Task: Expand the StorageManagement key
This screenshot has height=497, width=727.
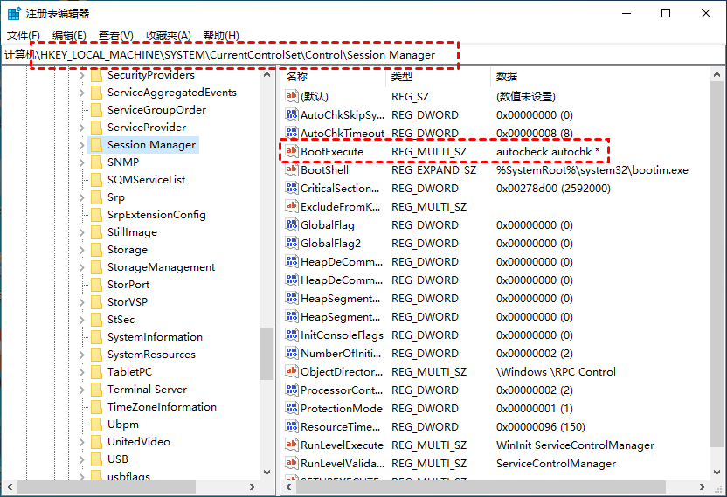Action: pyautogui.click(x=81, y=267)
